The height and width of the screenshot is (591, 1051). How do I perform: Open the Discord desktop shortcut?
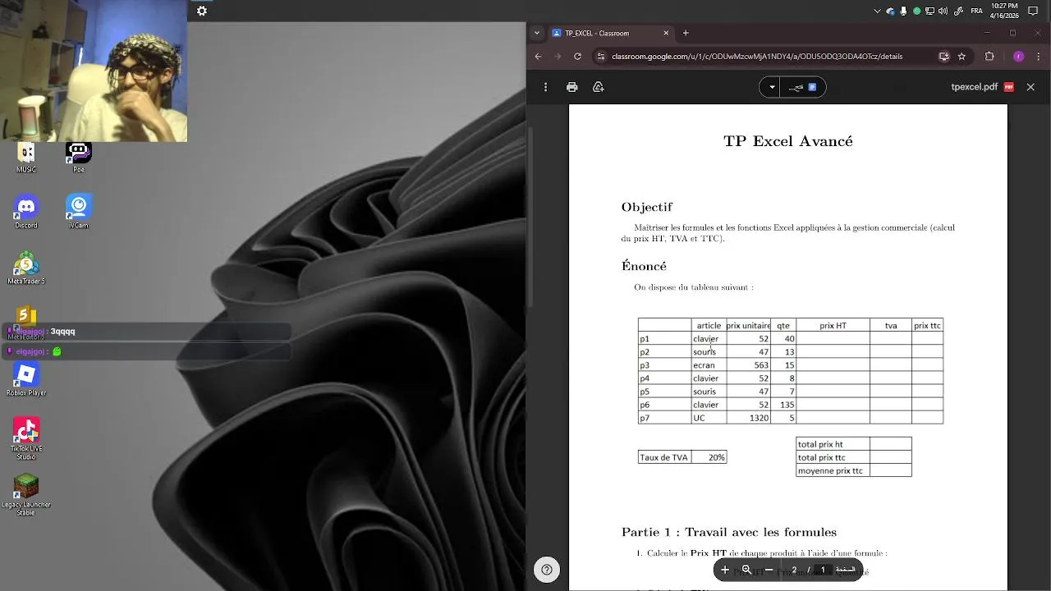(x=26, y=212)
